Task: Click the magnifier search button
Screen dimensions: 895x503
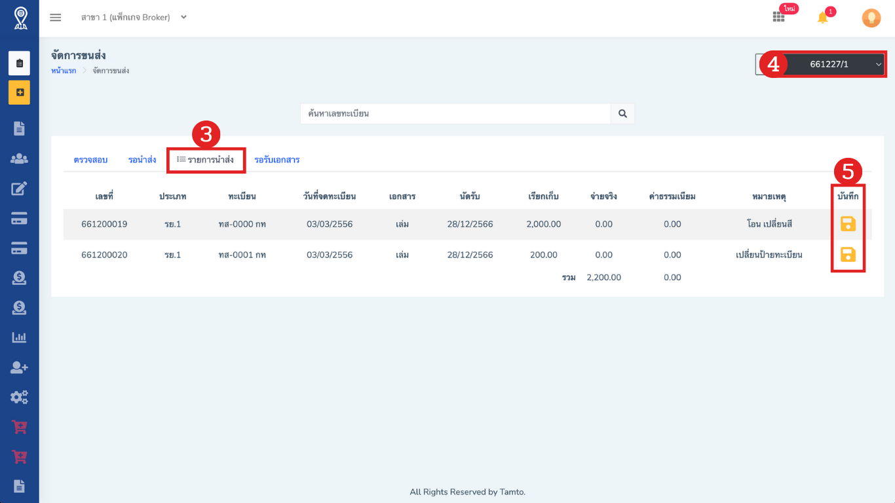Action: [x=622, y=113]
